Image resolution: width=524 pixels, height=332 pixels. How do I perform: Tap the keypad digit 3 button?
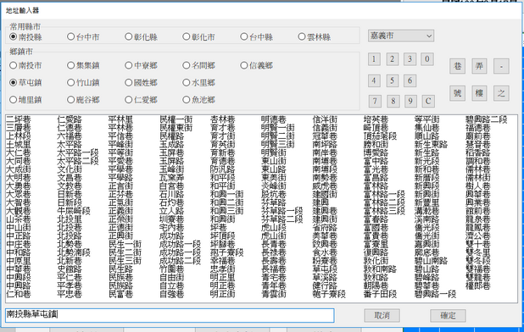(410, 59)
